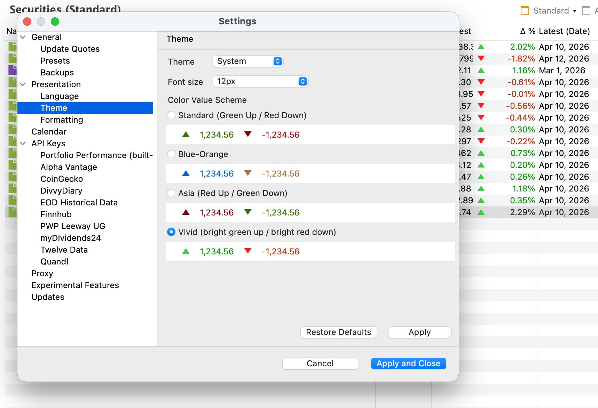Click the orange Standard view icon in Securities window
Viewport: 598px width, 408px height.
click(525, 11)
